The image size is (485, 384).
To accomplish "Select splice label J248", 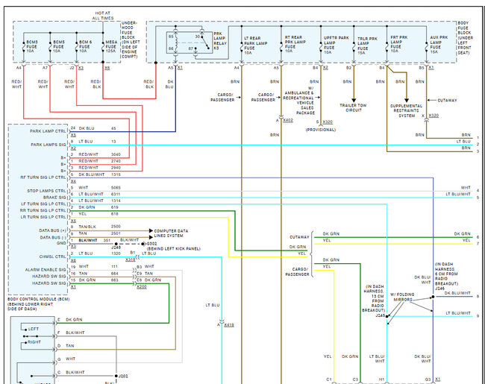I will point(116,248).
